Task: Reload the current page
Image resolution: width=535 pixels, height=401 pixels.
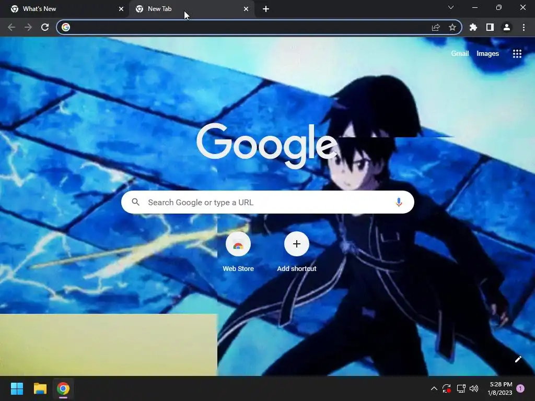Action: (45, 27)
